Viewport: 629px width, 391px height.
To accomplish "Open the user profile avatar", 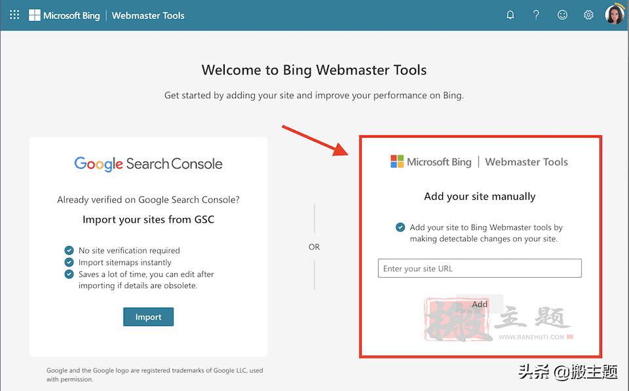I will [615, 14].
